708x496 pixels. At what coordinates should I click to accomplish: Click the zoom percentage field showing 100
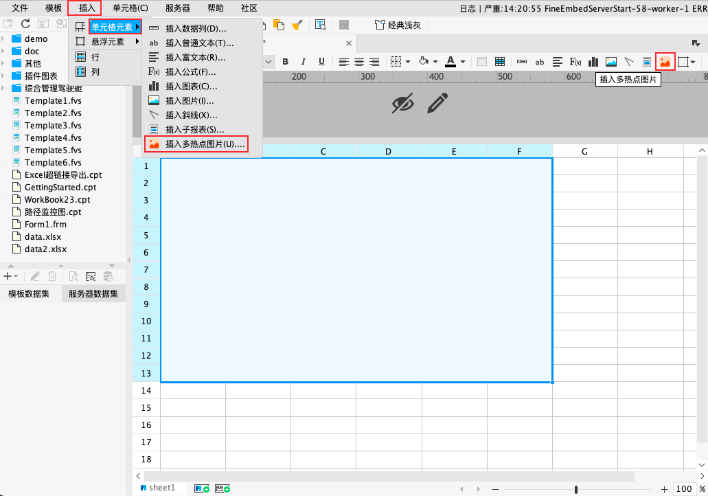683,488
